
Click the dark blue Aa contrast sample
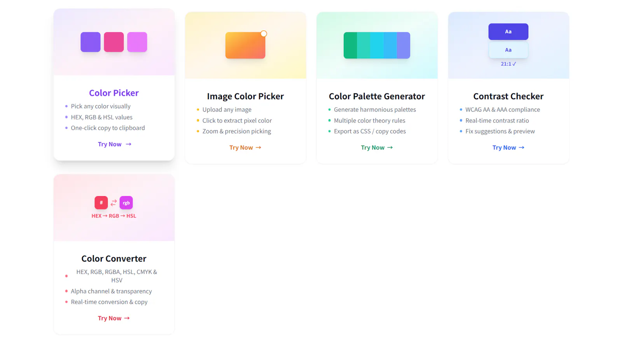[x=508, y=32]
